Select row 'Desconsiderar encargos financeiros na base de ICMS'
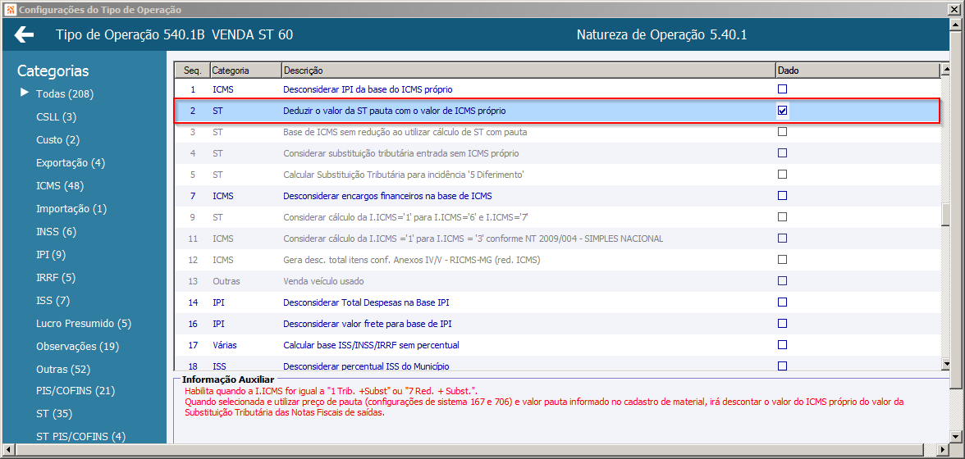Screen dimensions: 965x459 click(558, 195)
